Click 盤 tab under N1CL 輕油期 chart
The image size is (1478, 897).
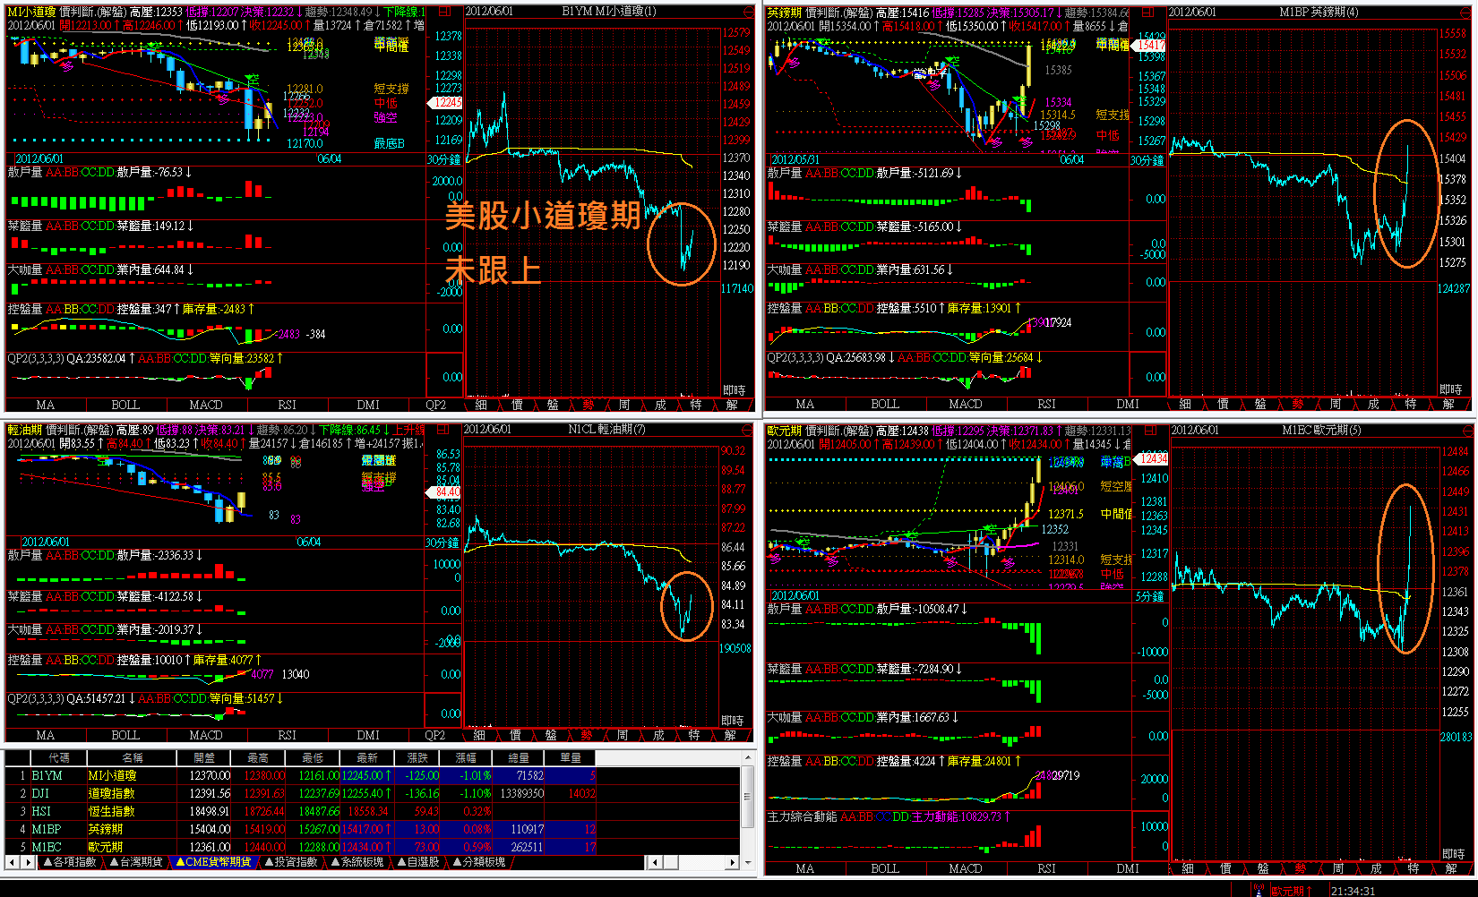pyautogui.click(x=551, y=735)
